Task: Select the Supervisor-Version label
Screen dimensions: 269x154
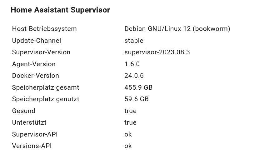Action: pos(41,52)
